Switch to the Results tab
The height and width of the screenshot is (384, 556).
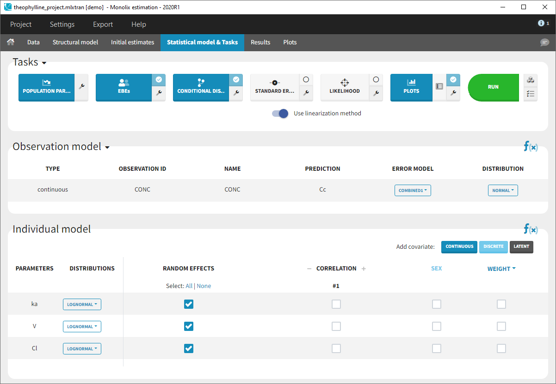(x=260, y=42)
